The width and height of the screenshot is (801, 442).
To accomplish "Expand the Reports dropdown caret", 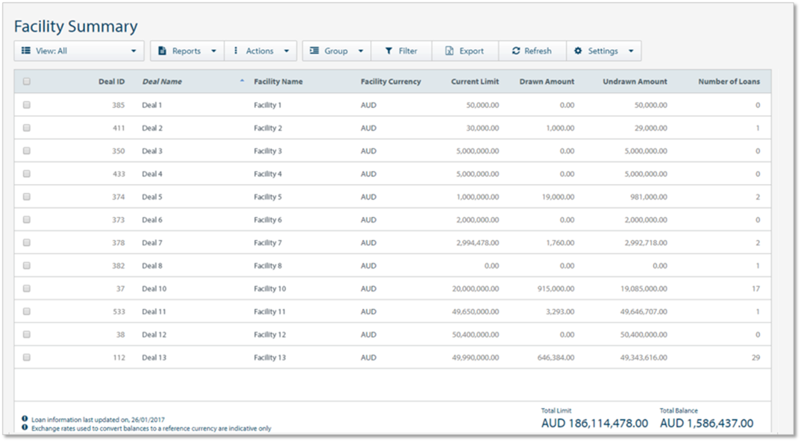I will pyautogui.click(x=214, y=51).
